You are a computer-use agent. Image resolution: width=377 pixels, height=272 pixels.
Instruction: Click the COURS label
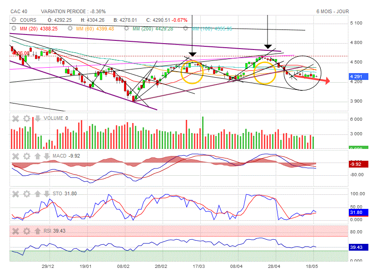coord(28,20)
